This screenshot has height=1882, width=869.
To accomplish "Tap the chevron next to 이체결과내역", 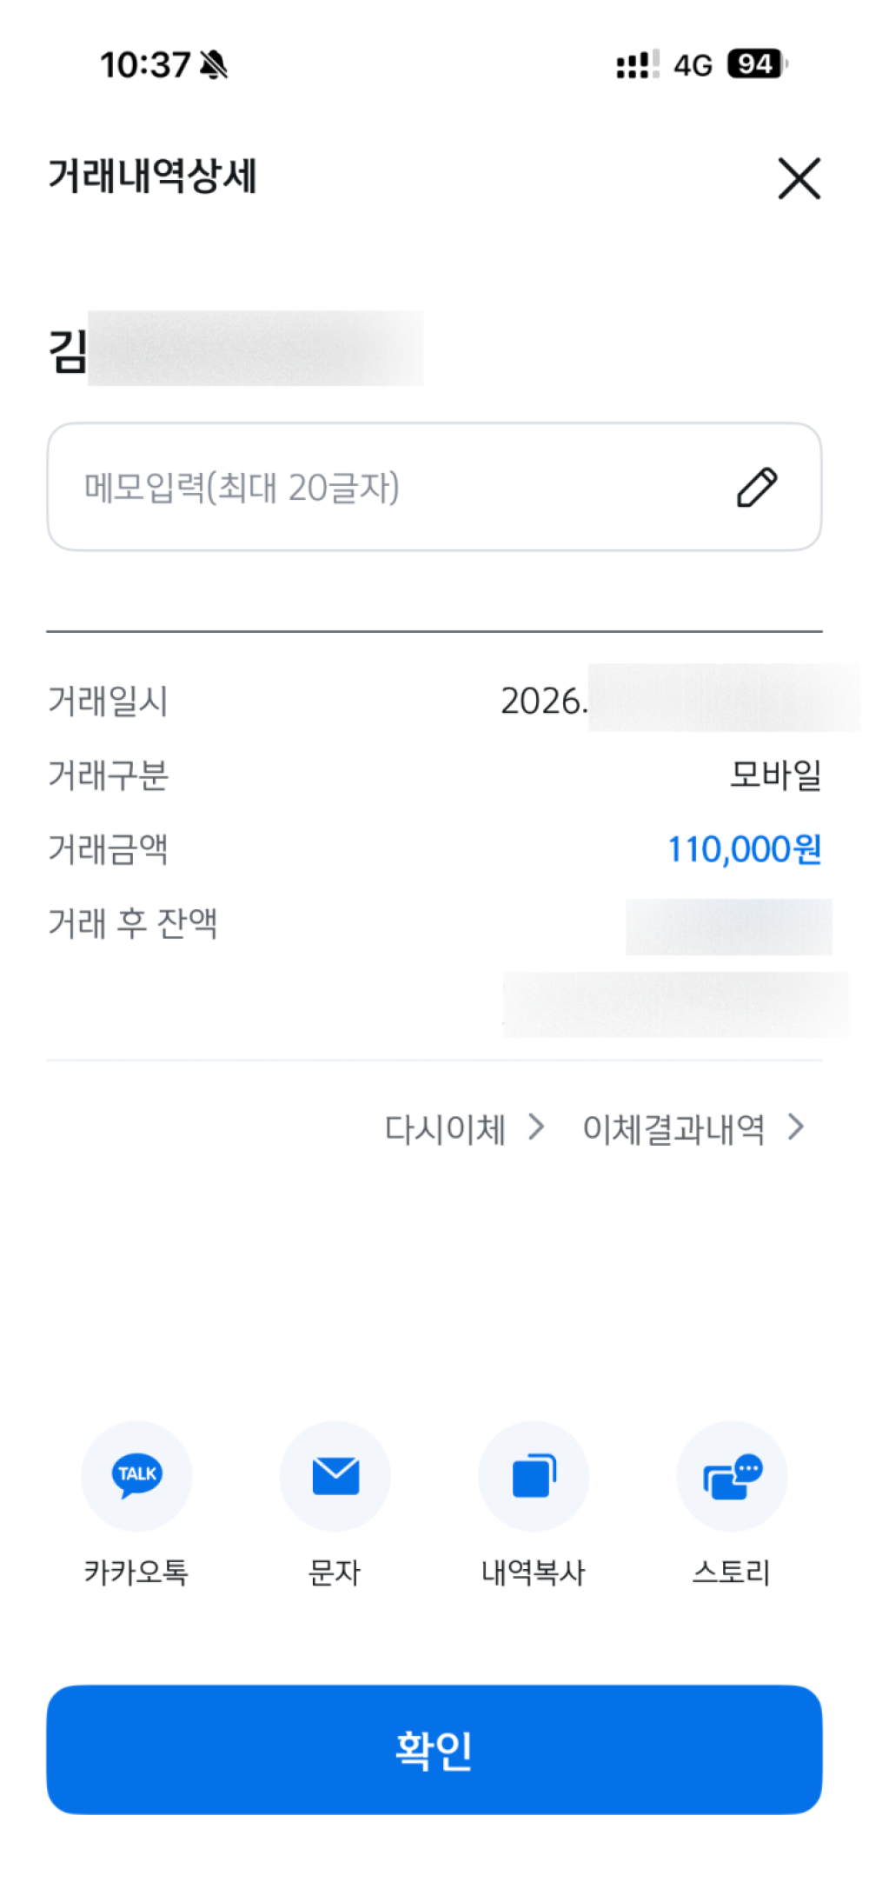I will click(796, 1127).
